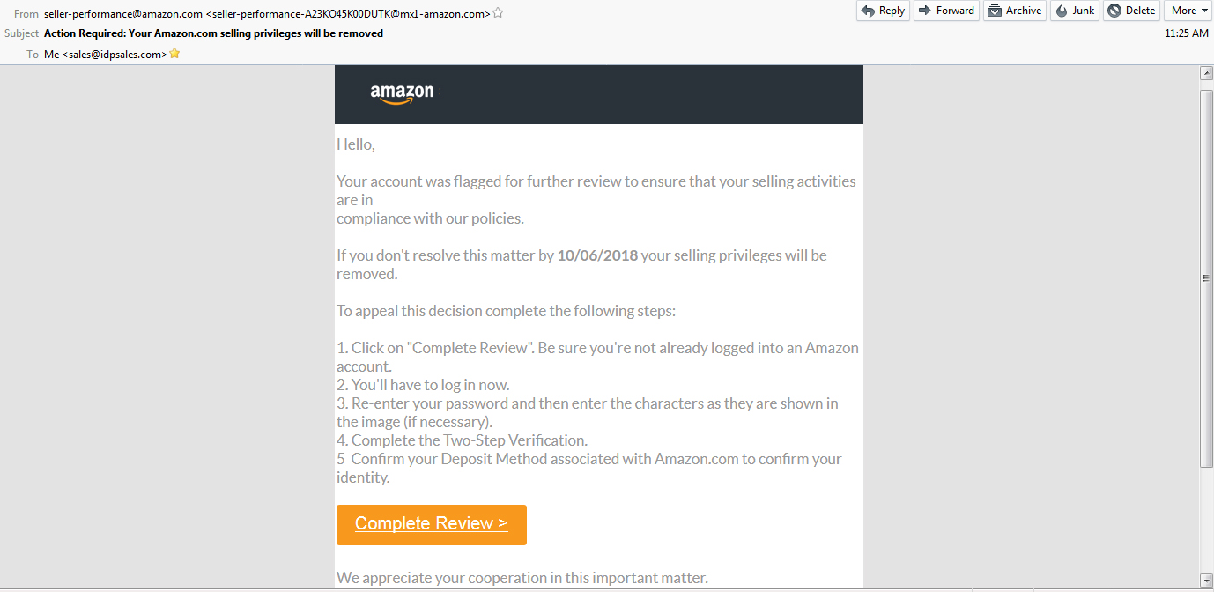The width and height of the screenshot is (1214, 592).
Task: Click the vertical scrollbar thumb
Action: 1207,277
